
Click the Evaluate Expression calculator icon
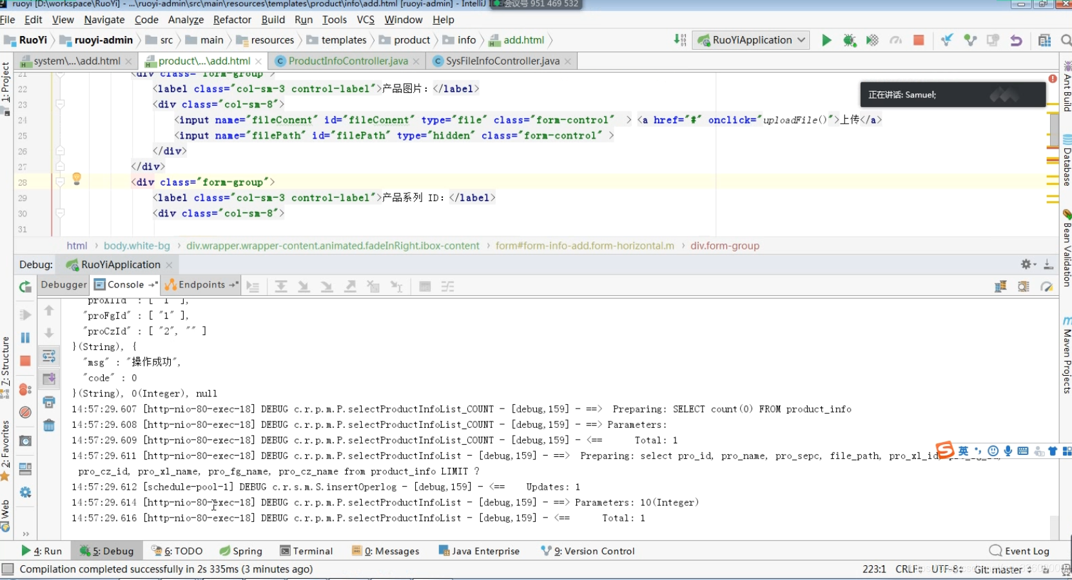point(425,287)
